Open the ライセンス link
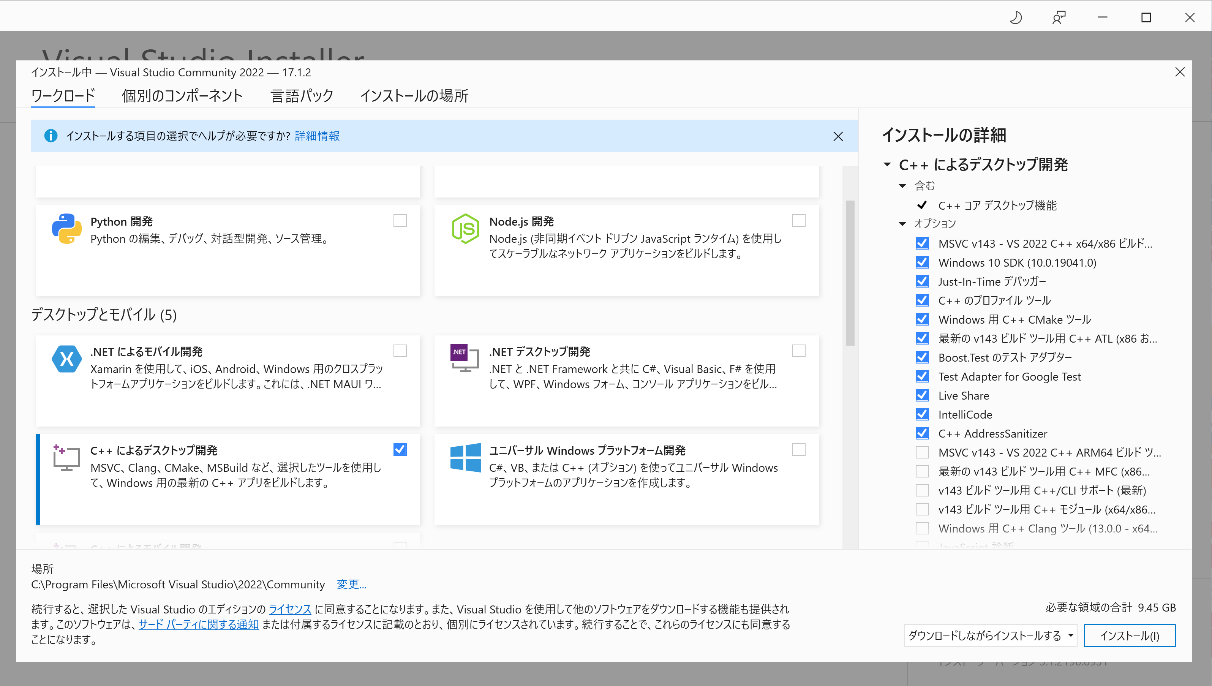This screenshot has width=1212, height=686. tap(290, 609)
